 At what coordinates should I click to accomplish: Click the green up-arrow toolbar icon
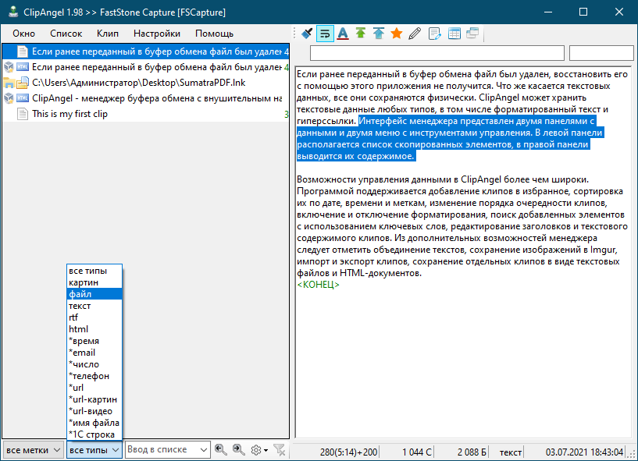point(361,34)
